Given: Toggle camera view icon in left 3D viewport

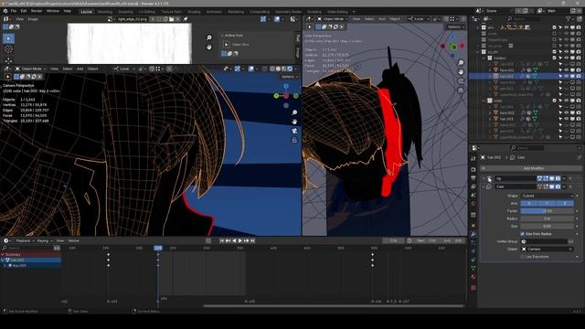Looking at the screenshot, I should click(294, 131).
